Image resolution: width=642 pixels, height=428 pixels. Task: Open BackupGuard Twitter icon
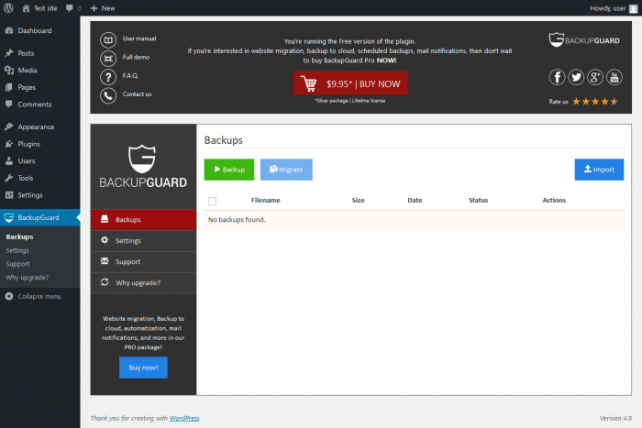point(576,77)
